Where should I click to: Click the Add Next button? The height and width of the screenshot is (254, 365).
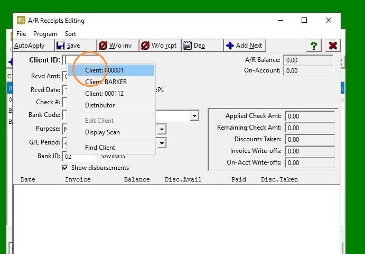click(245, 46)
